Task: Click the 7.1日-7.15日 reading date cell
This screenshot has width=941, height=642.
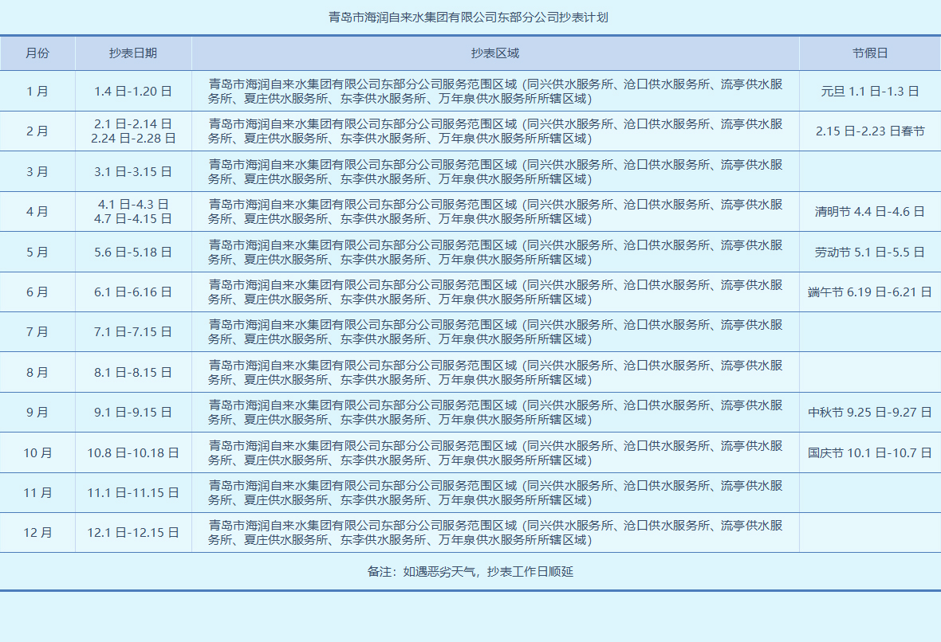Action: click(x=133, y=331)
